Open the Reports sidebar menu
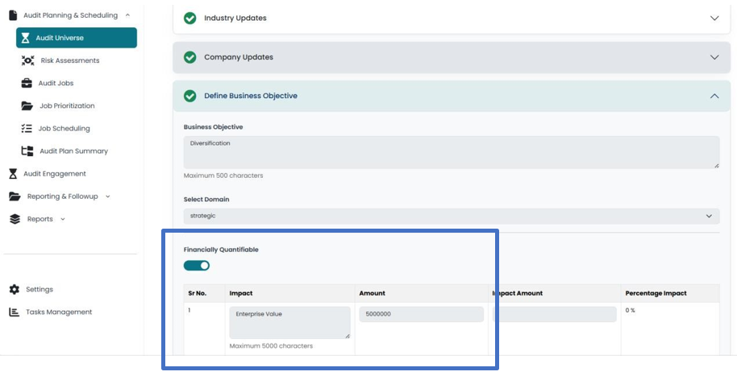Screen dimensions: 737x380 [39, 218]
